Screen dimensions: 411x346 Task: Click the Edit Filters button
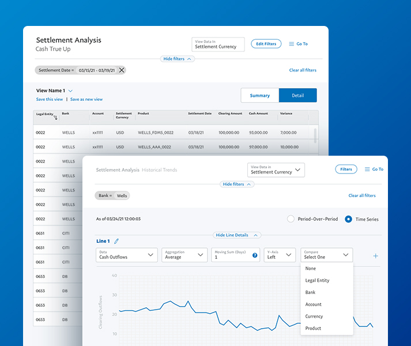(x=266, y=44)
